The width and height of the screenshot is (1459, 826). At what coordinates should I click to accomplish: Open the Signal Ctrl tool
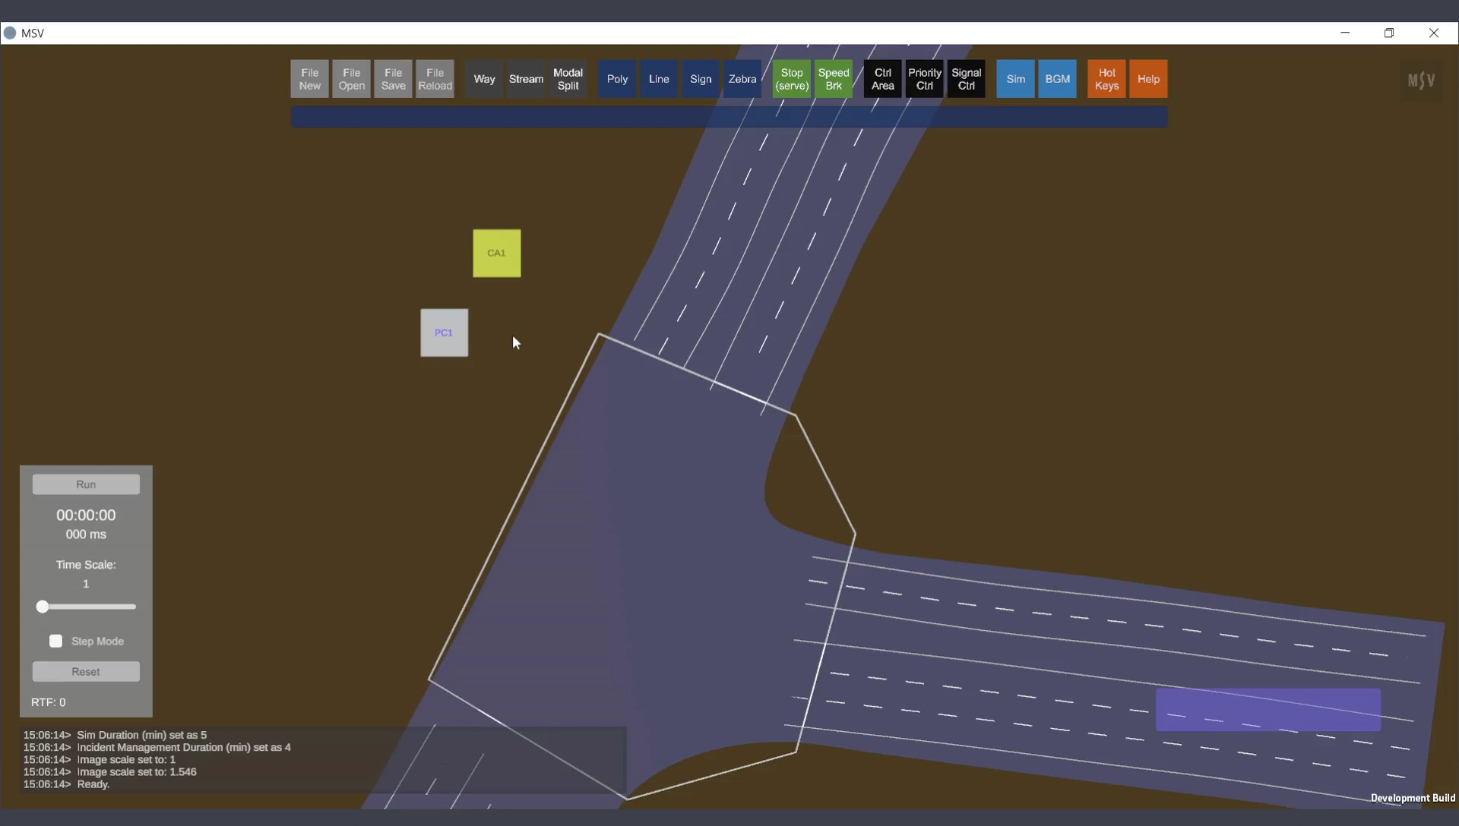[966, 79]
